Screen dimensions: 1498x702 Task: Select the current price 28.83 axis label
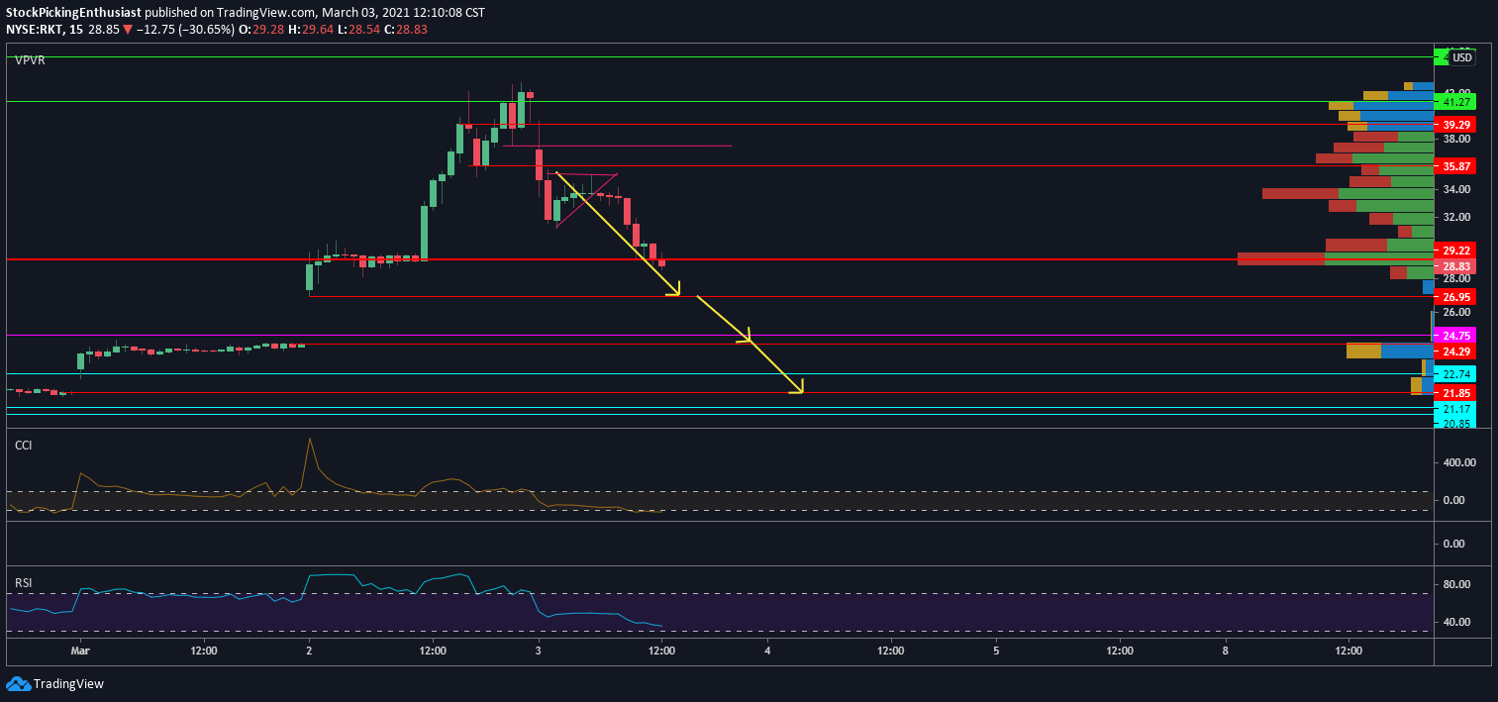(x=1454, y=266)
